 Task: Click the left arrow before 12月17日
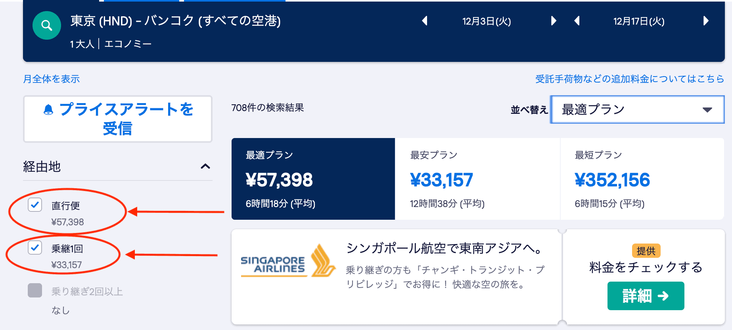tap(577, 22)
